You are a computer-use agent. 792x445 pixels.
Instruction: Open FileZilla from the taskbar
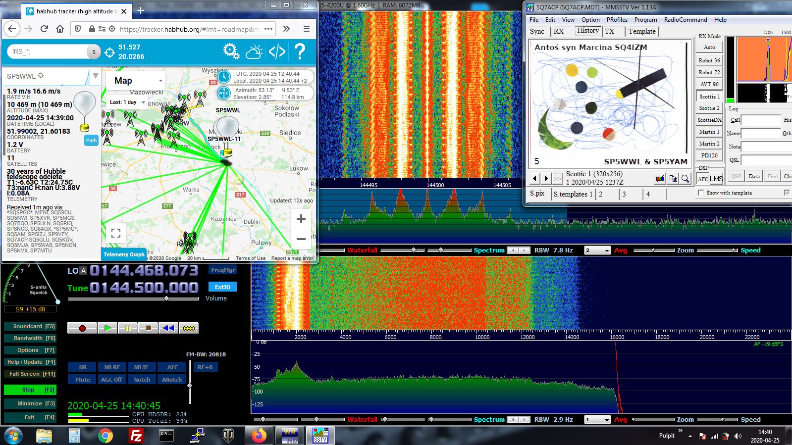(x=136, y=436)
